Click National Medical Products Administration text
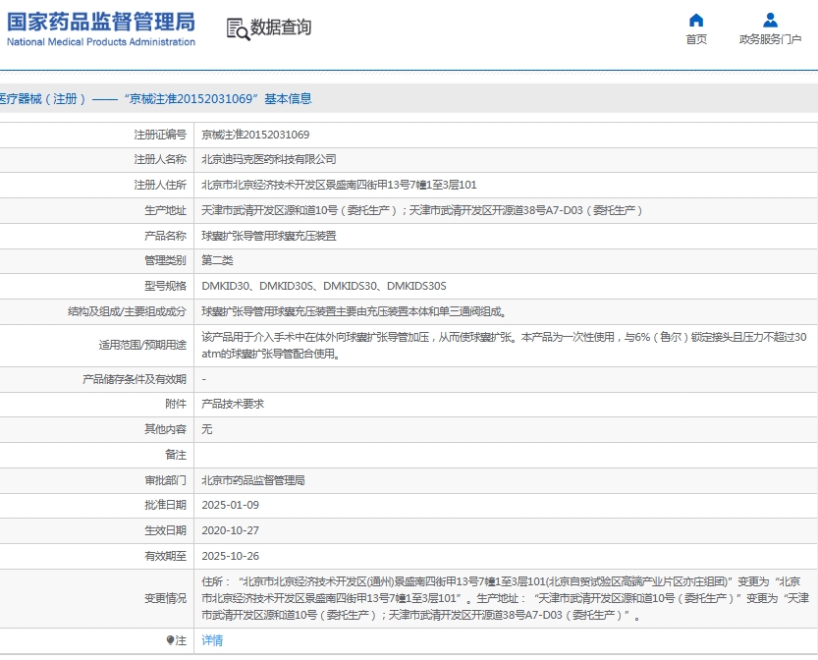The height and width of the screenshot is (660, 818). click(x=101, y=41)
